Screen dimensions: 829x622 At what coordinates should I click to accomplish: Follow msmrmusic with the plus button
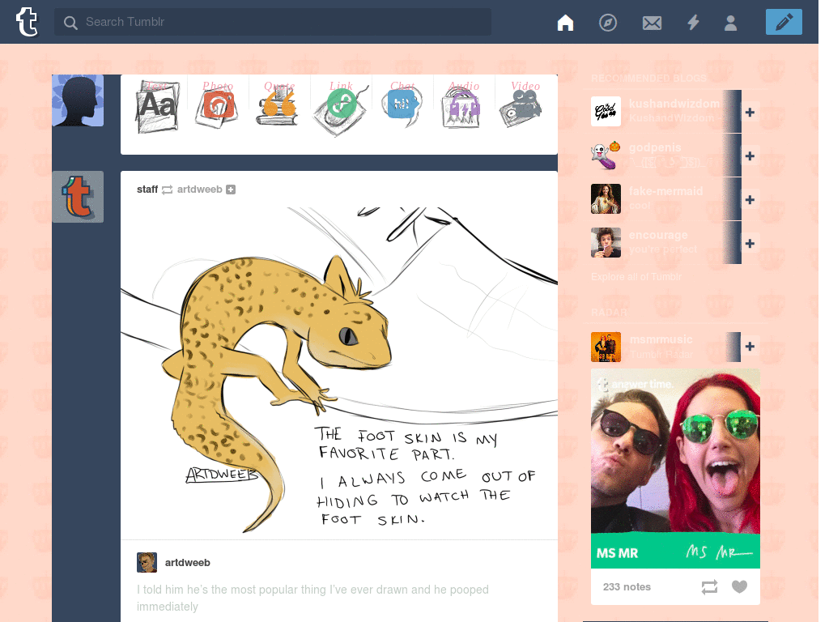click(750, 347)
